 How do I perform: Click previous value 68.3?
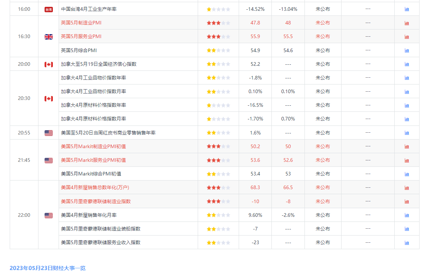255,188
